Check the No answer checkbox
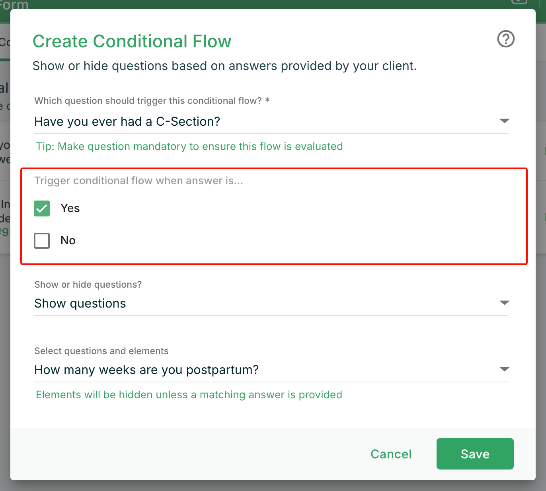 pyautogui.click(x=42, y=241)
